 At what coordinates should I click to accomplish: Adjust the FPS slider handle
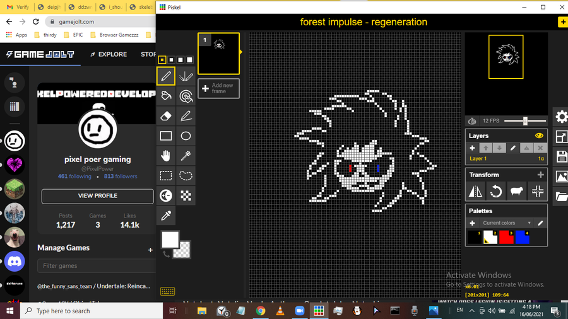pyautogui.click(x=525, y=121)
